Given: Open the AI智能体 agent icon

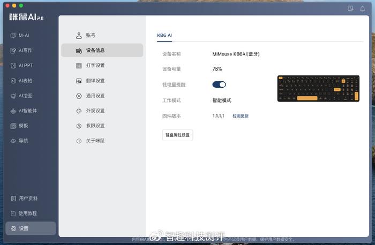Looking at the screenshot, I should pyautogui.click(x=13, y=111).
